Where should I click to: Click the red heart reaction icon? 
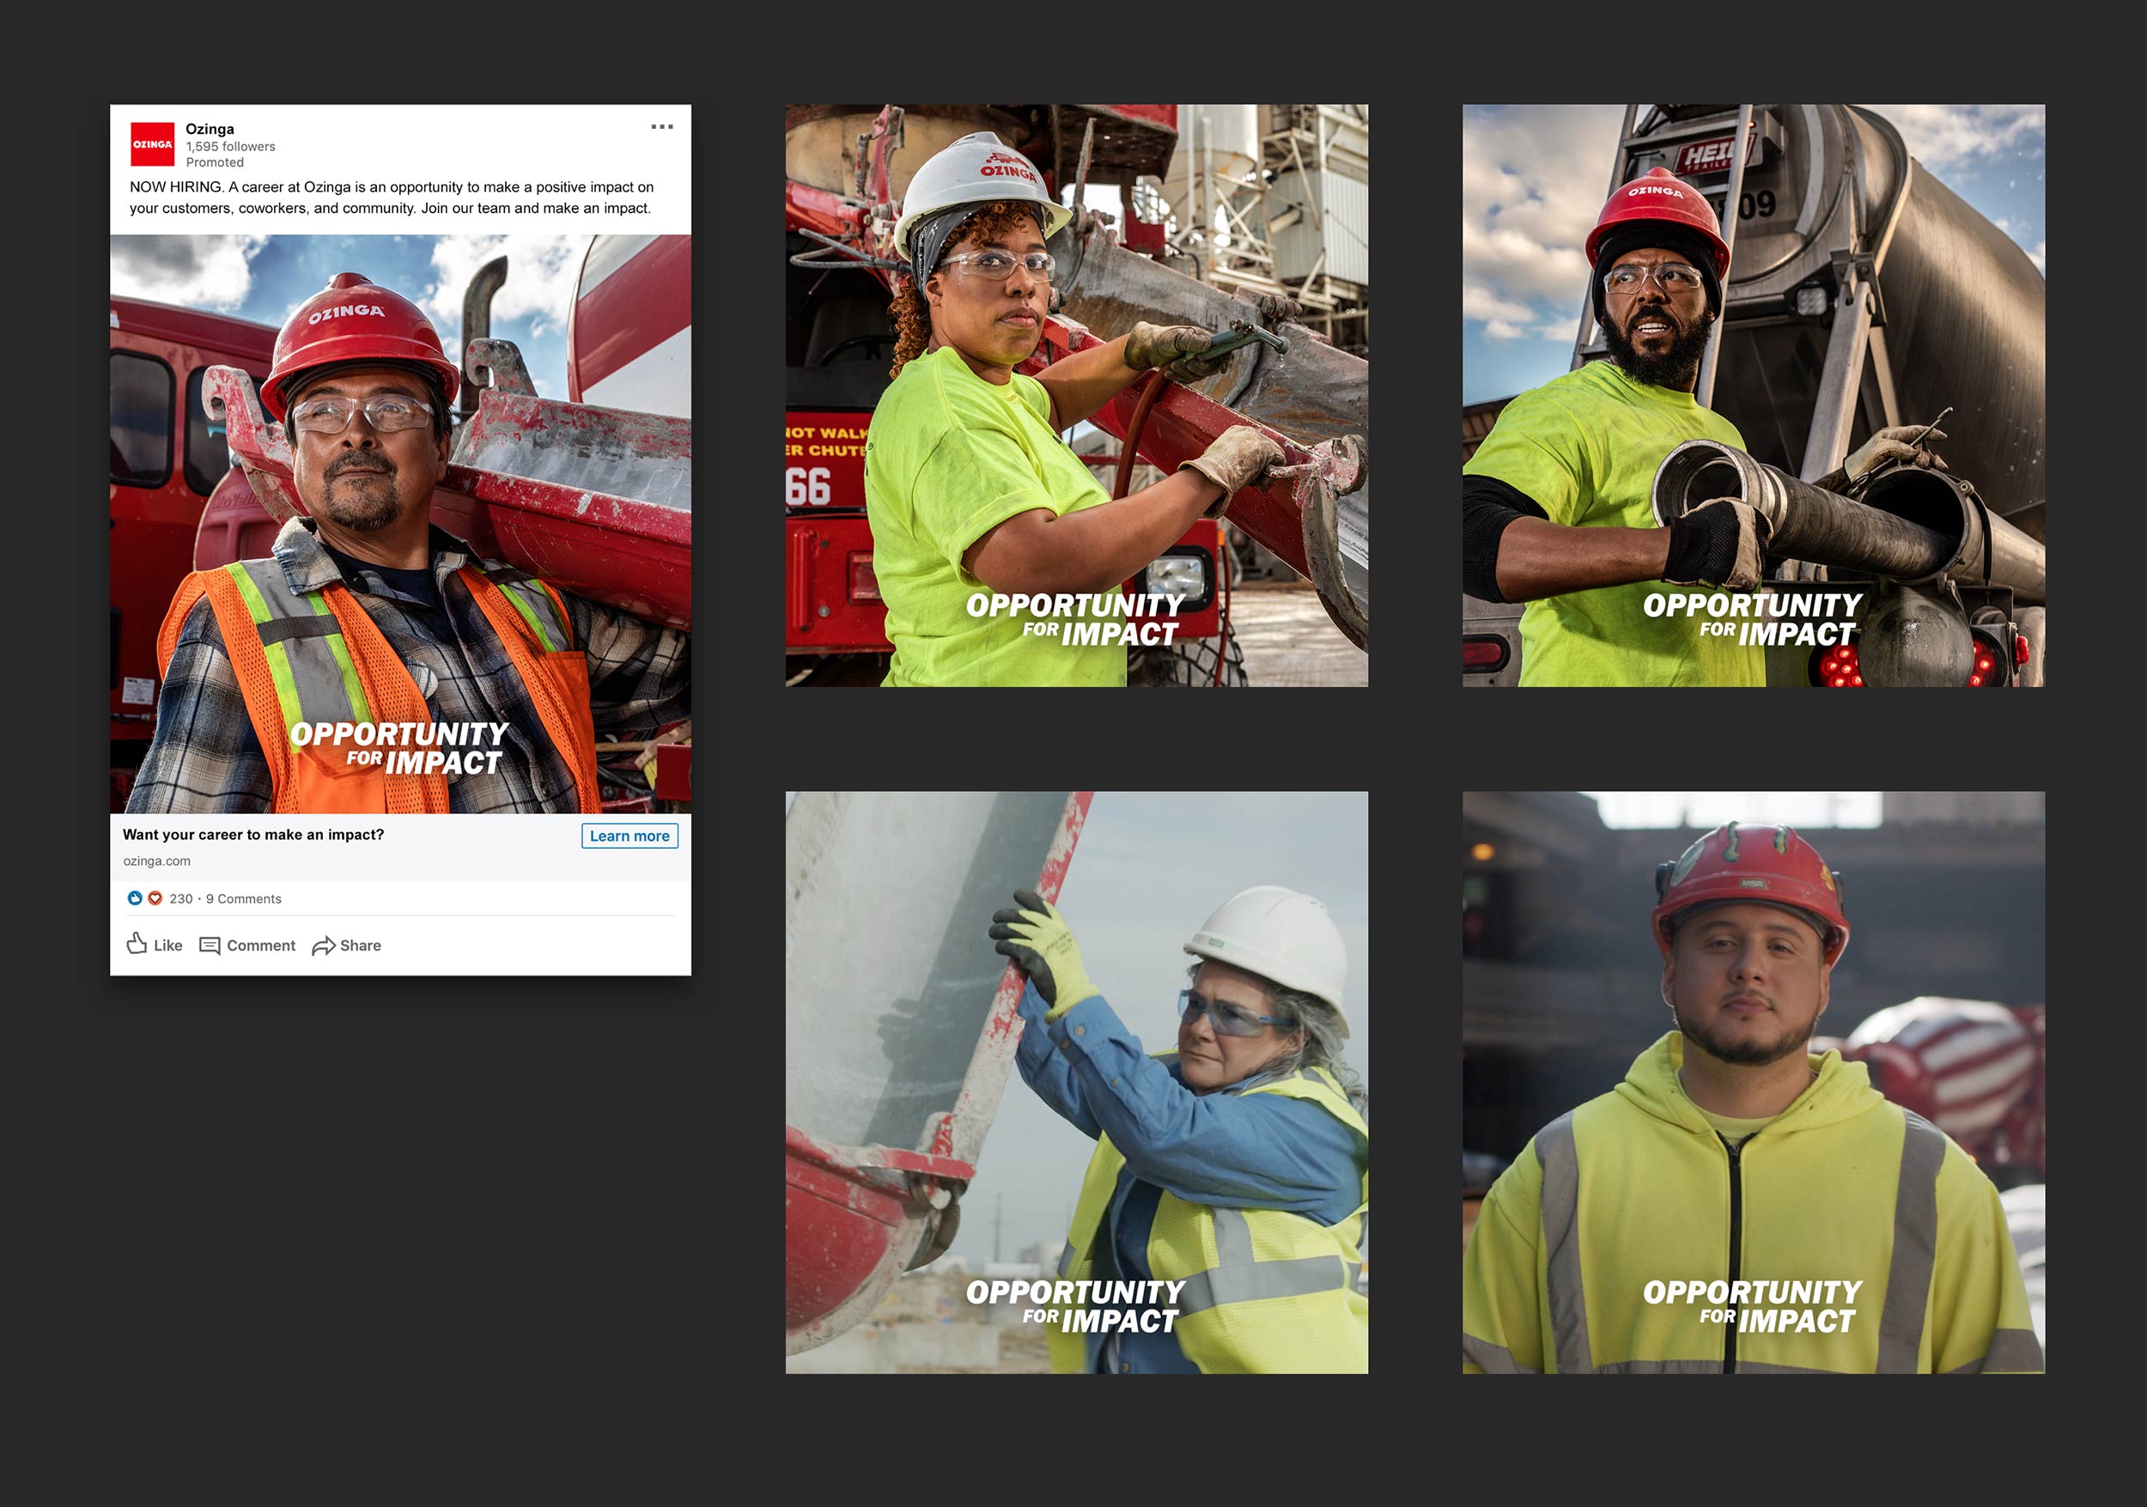pos(155,898)
